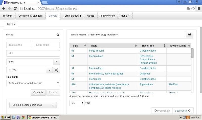
Task: Open the 5. Freni function group dropdown
Action: [x=49, y=70]
